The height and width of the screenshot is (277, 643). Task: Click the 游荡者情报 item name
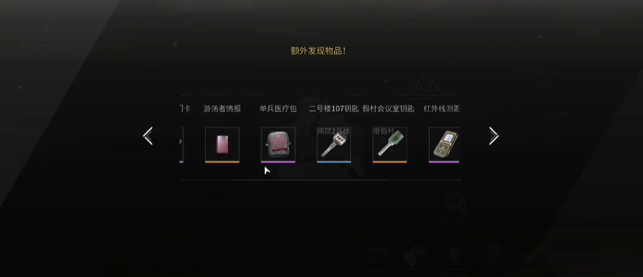[x=222, y=109]
